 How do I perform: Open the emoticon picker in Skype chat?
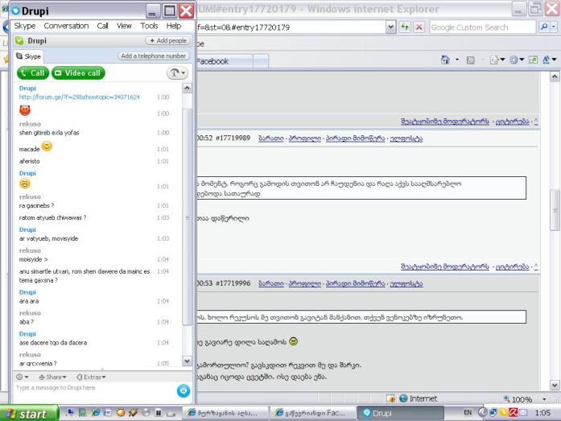[x=23, y=377]
